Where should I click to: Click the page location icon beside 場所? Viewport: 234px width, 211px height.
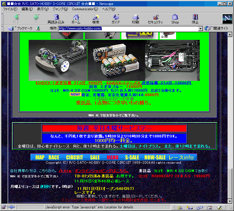point(38,28)
